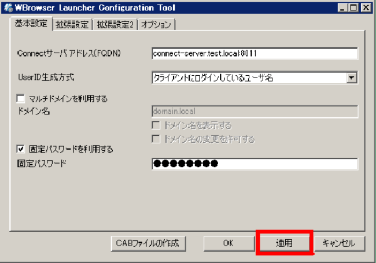The width and height of the screenshot is (376, 263).
Task: Click the ドメイン名 text field
Action: pyautogui.click(x=255, y=112)
